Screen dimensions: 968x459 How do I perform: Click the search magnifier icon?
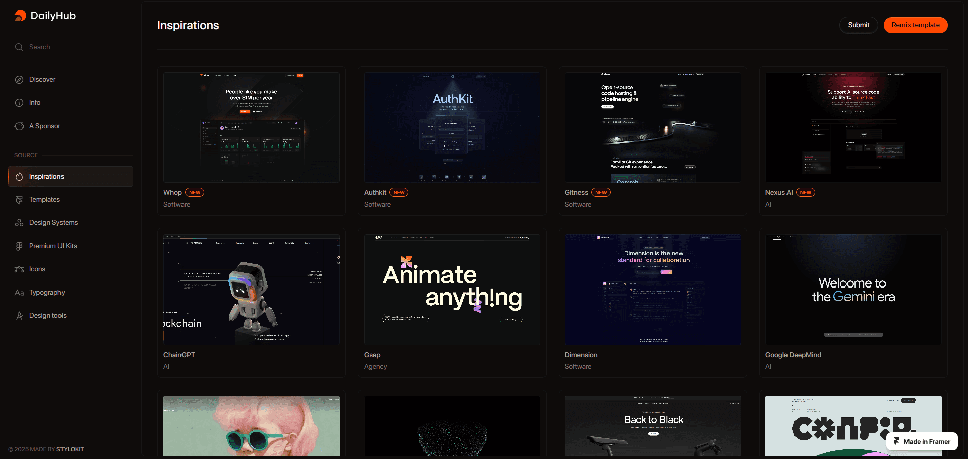(x=19, y=47)
